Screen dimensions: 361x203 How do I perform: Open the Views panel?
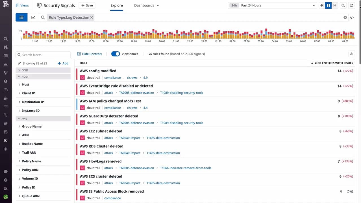coord(22,5)
